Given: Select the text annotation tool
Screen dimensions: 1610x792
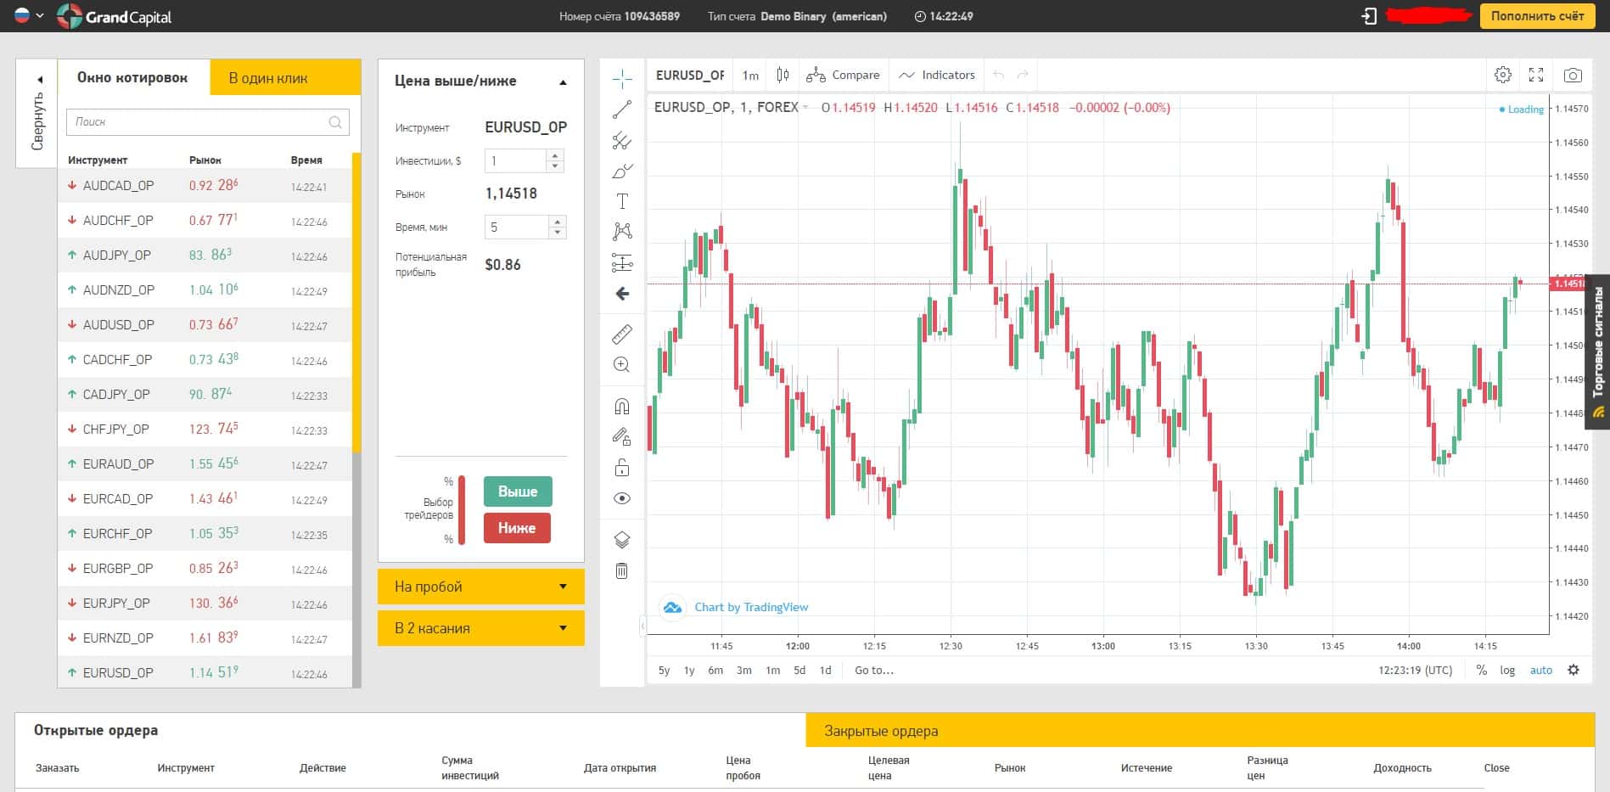Looking at the screenshot, I should point(622,201).
